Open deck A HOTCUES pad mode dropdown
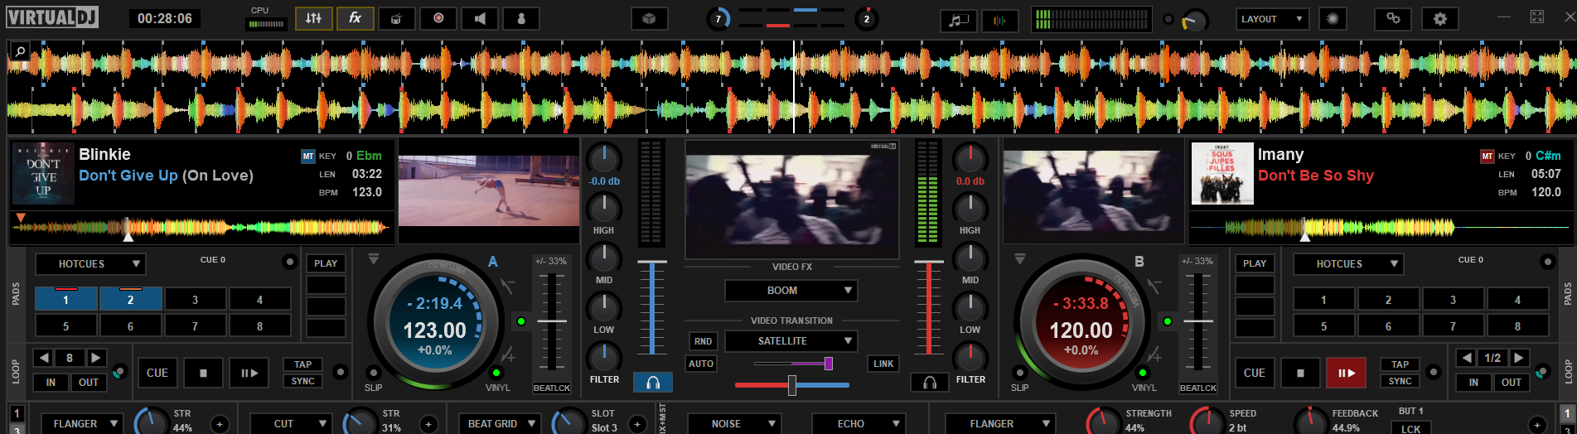The height and width of the screenshot is (434, 1577). [x=90, y=264]
